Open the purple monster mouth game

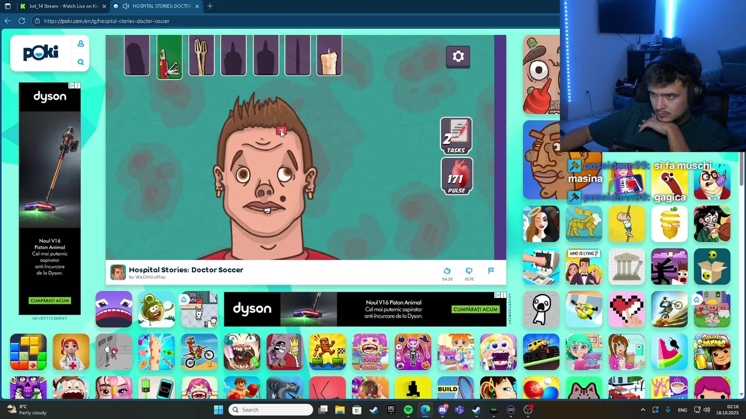click(114, 310)
